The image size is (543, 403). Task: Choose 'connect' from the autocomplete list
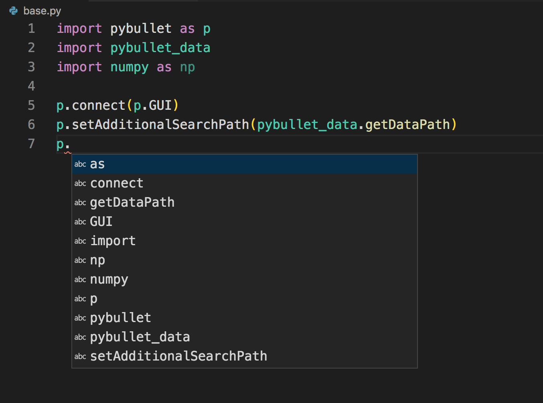(x=116, y=183)
